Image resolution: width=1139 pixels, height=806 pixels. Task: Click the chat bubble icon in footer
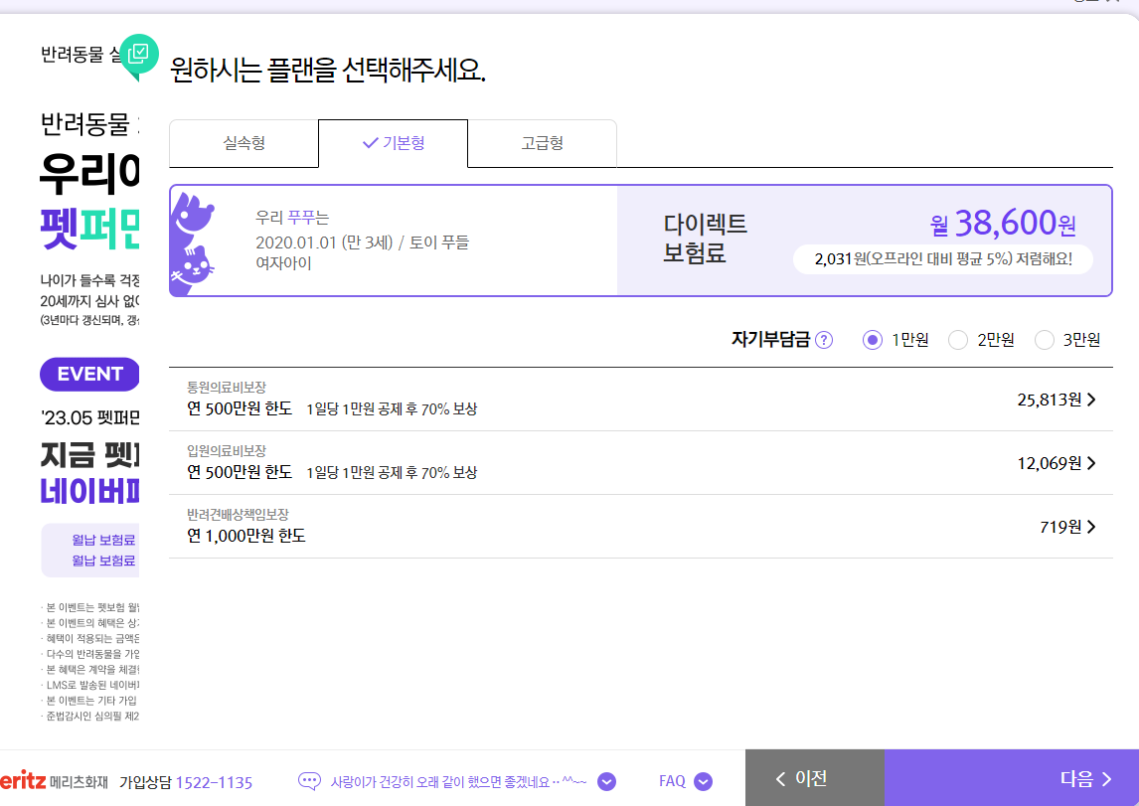tap(309, 781)
